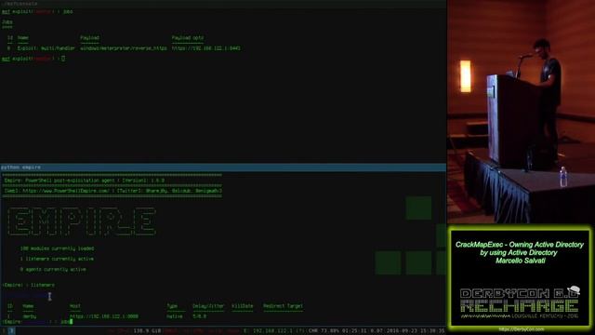Click the DerbyCon 6.0 Recharge logo

520,302
